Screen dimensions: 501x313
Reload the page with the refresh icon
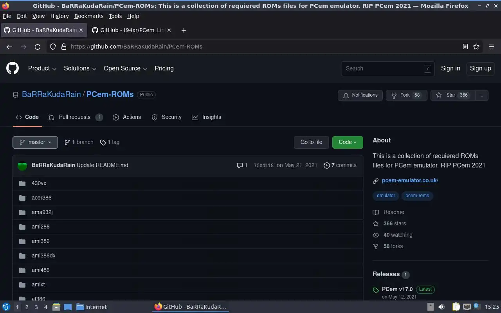[x=38, y=47]
